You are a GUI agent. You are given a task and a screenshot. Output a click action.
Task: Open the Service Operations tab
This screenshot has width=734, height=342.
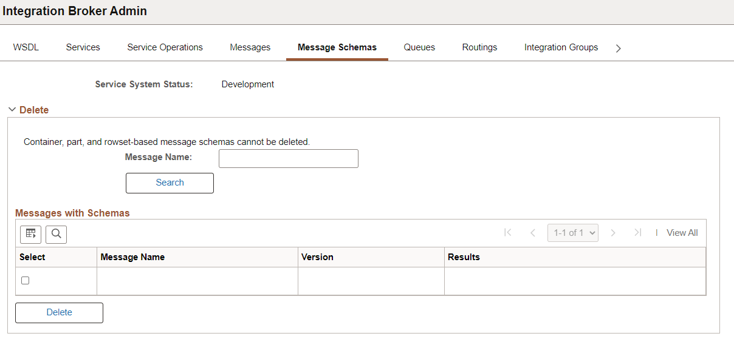(165, 47)
